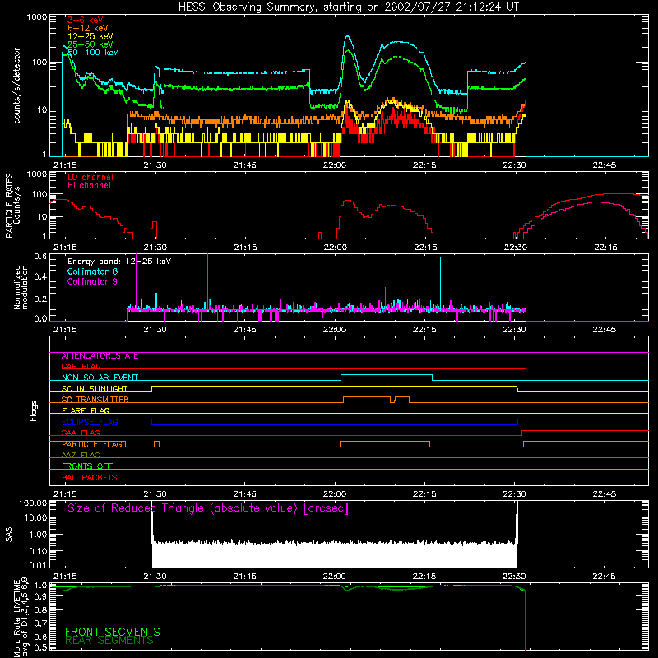Click the 22:15 tick under the modulation plot
This screenshot has width=658, height=658.
(x=424, y=330)
